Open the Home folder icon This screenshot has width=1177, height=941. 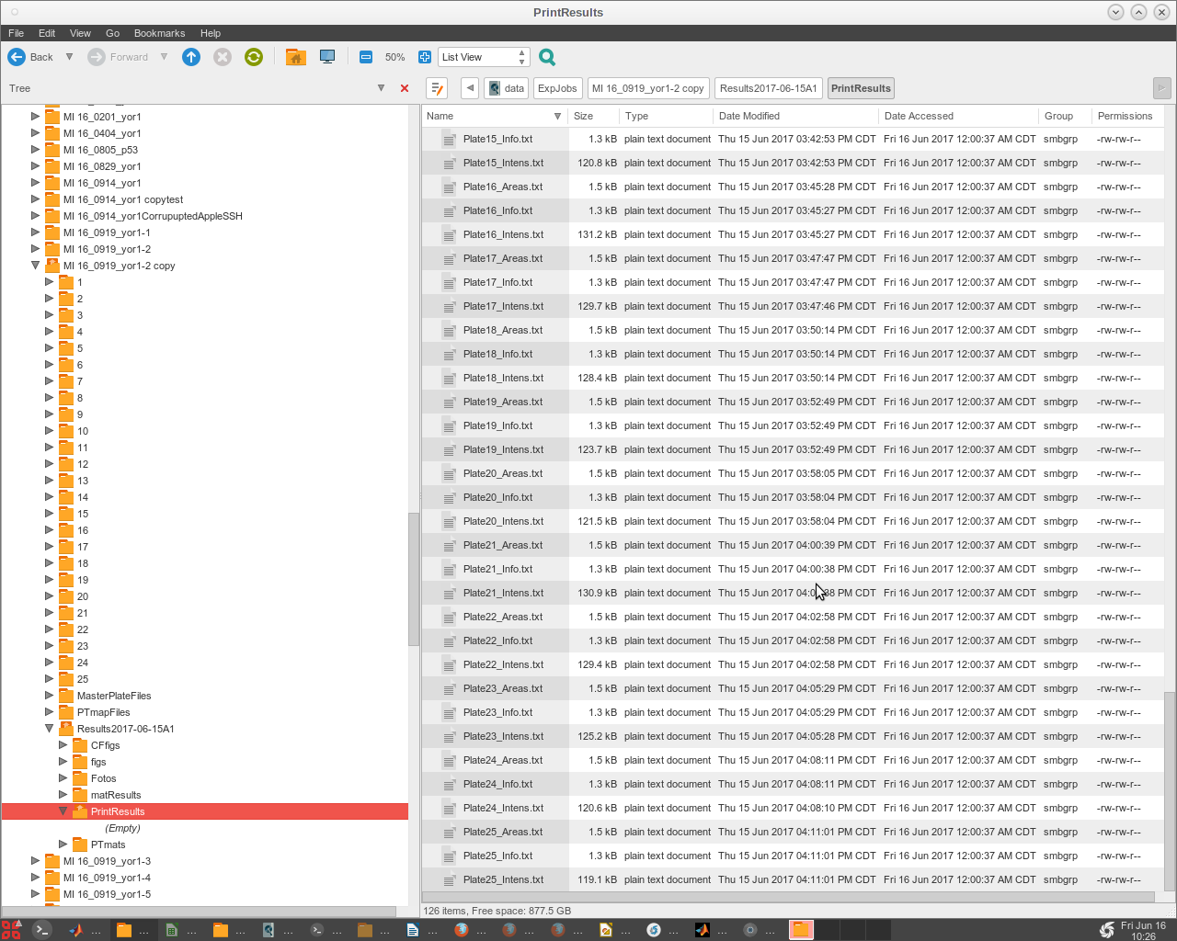tap(295, 57)
